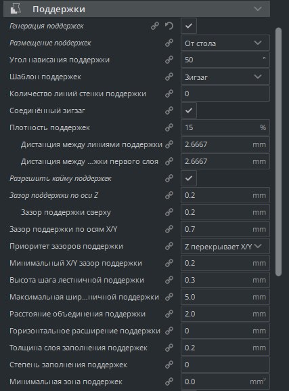Reset the Генерация поддержек setting with undo arrow
289x391 pixels.
coord(169,26)
